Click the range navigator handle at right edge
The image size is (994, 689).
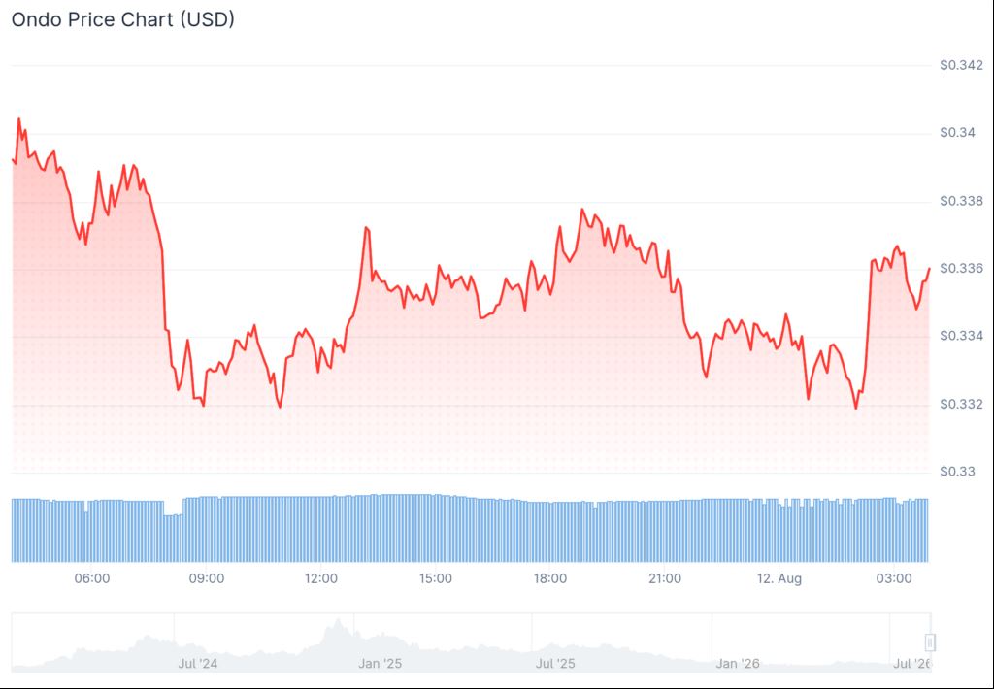tap(930, 642)
